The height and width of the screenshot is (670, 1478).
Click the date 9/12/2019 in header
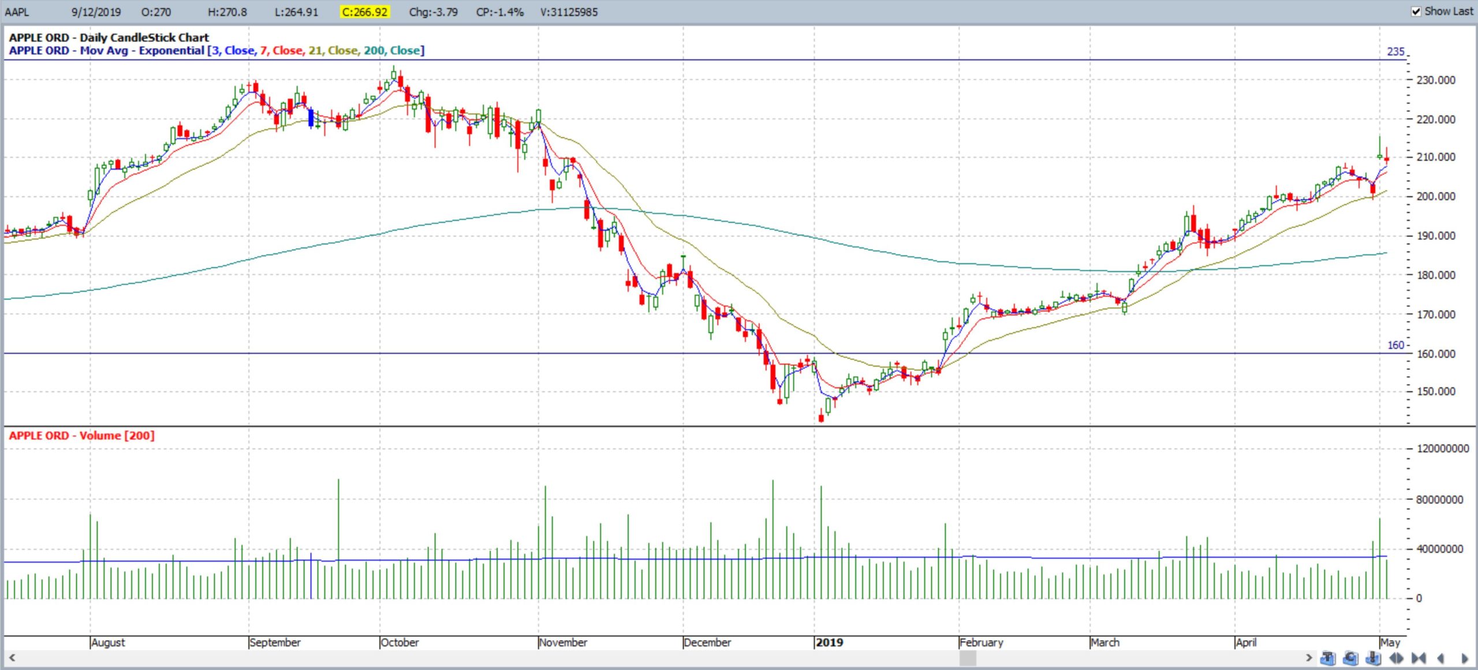(96, 12)
